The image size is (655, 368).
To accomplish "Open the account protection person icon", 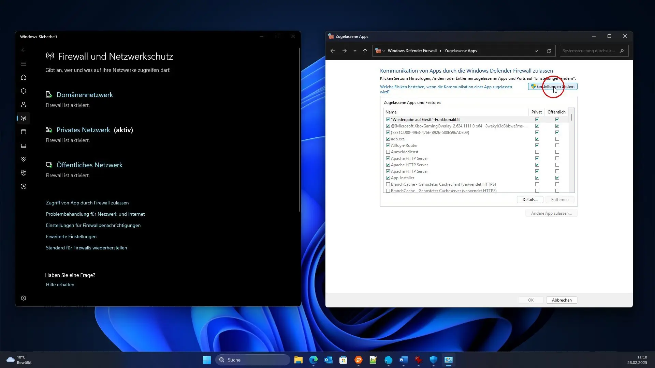I will (24, 105).
